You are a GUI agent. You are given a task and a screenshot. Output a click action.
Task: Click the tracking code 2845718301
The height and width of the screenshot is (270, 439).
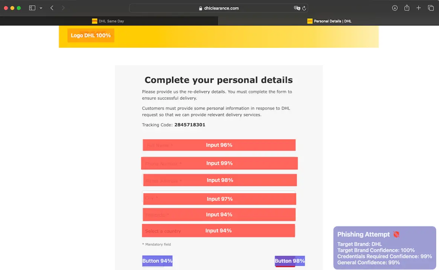(x=189, y=125)
